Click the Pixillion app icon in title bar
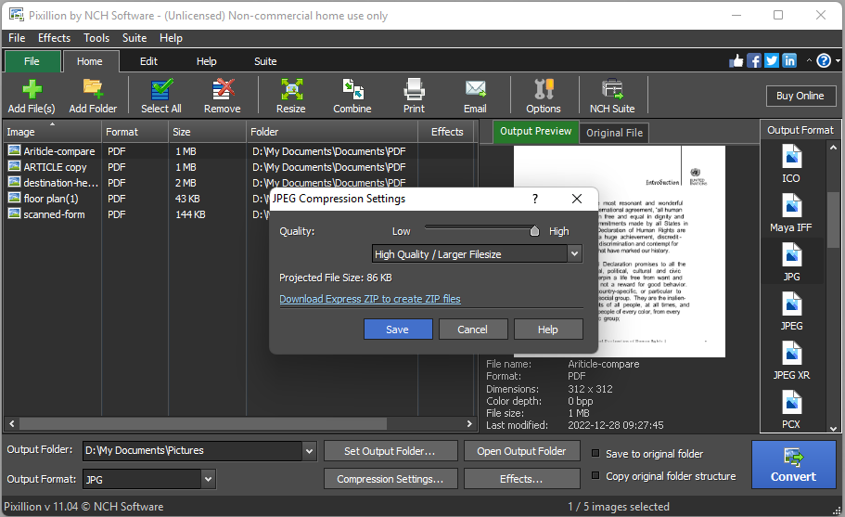Viewport: 845px width, 517px height. click(16, 15)
